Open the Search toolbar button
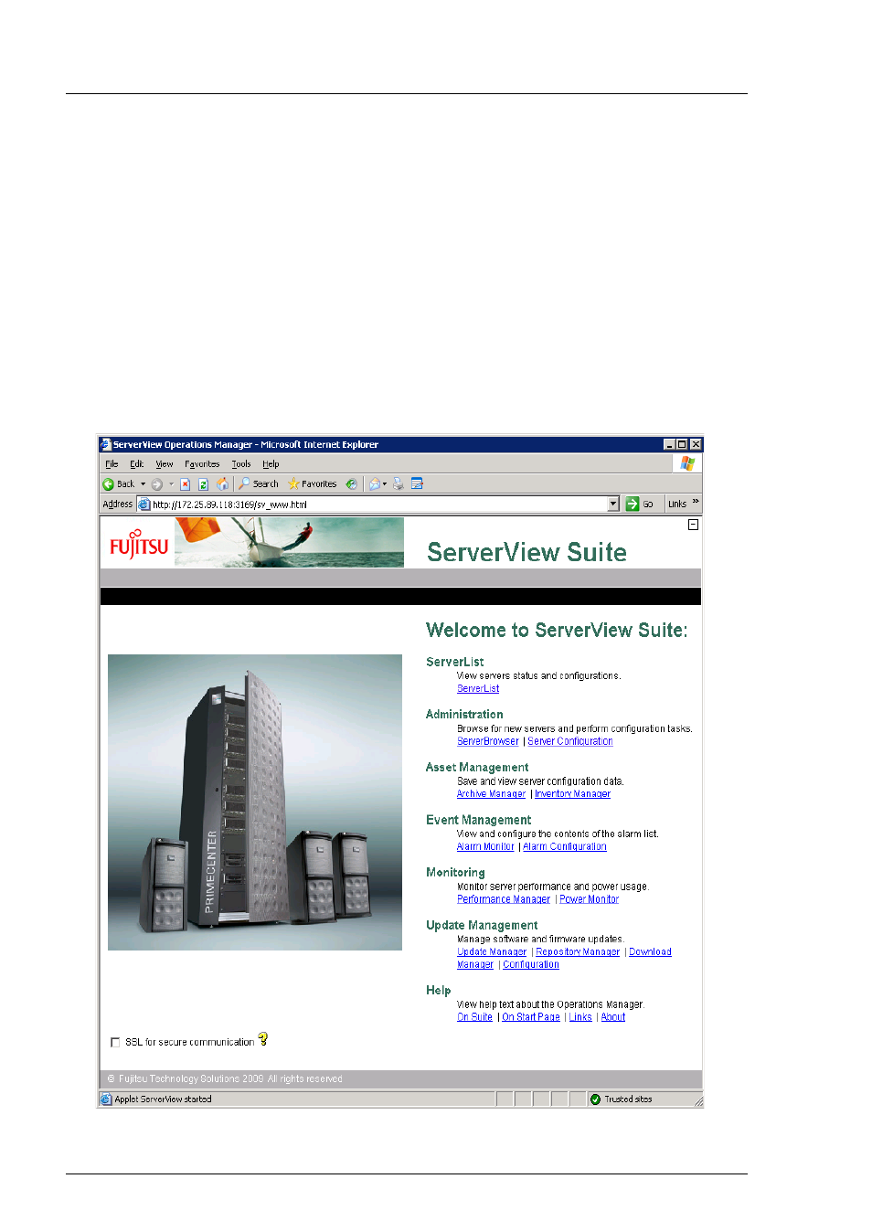Screen dimensions: 872x1232 click(x=259, y=483)
